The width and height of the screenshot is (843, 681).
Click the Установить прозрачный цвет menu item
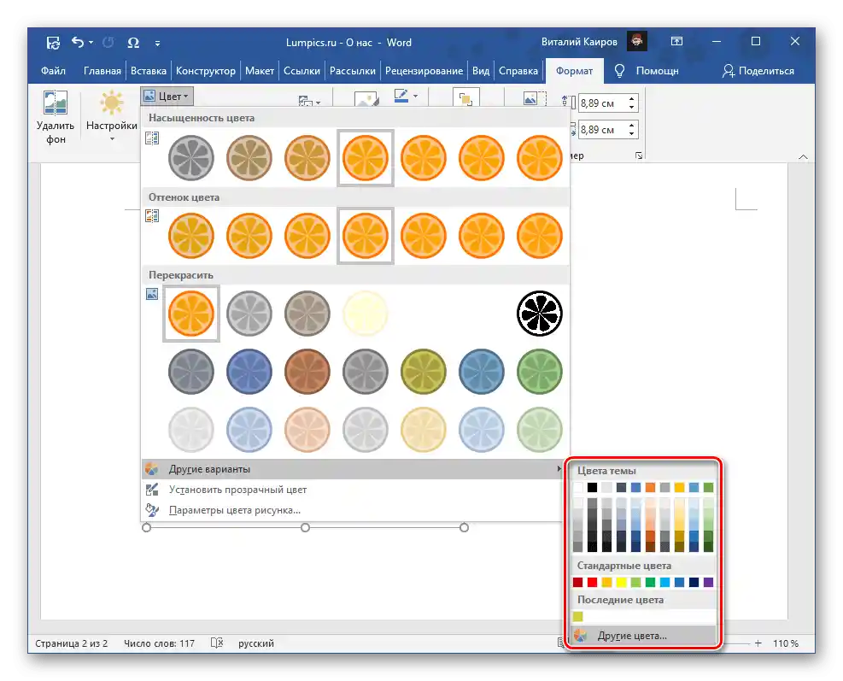(x=237, y=490)
